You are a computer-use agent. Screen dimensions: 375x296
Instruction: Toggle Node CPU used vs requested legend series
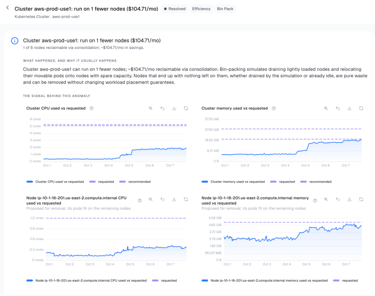(86, 280)
